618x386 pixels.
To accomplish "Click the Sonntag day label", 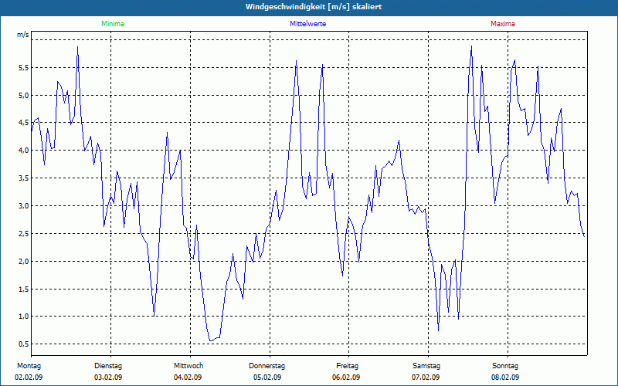I will (x=505, y=366).
